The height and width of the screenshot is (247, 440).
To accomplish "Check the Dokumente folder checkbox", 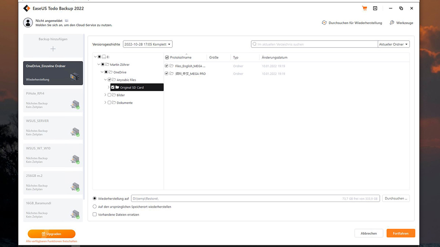I will point(109,103).
